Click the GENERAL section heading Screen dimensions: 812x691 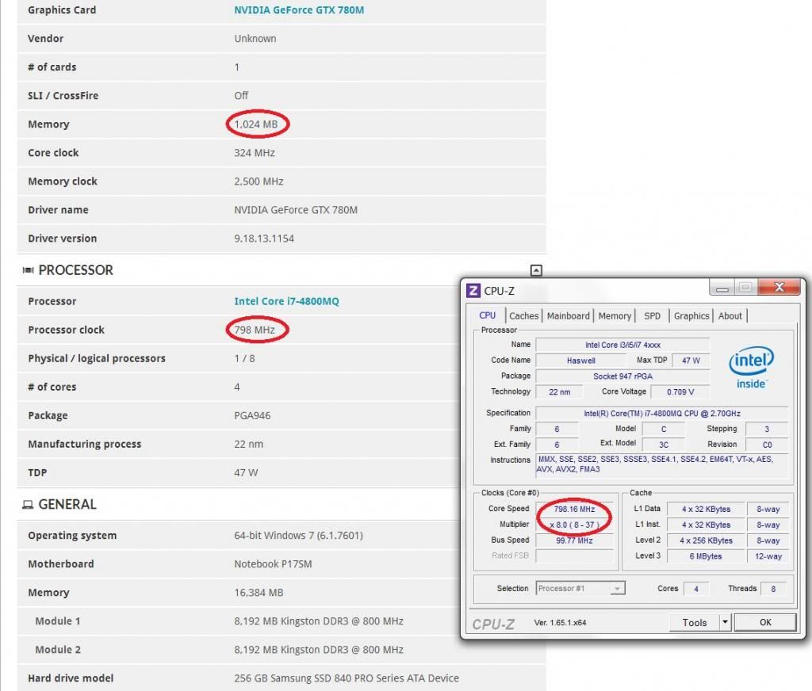pos(67,505)
